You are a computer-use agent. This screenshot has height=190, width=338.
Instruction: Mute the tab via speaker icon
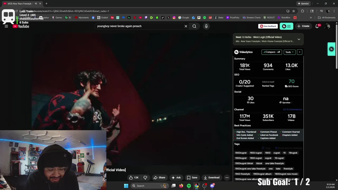pos(36,4)
